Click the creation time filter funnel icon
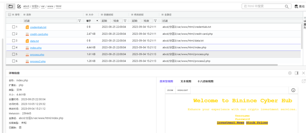Viewport: 306px width, 133px height. (x=125, y=21)
